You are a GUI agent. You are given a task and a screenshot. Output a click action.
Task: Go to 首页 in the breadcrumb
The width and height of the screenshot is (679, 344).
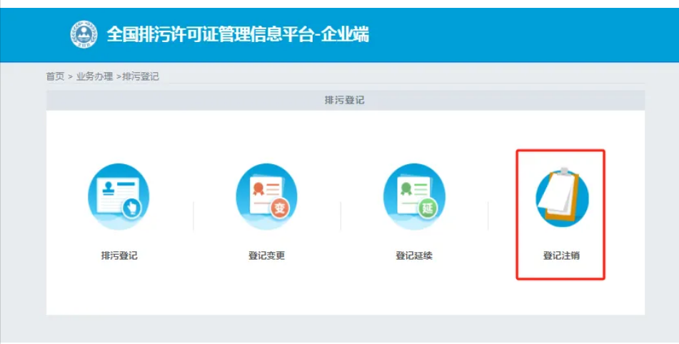pos(55,76)
